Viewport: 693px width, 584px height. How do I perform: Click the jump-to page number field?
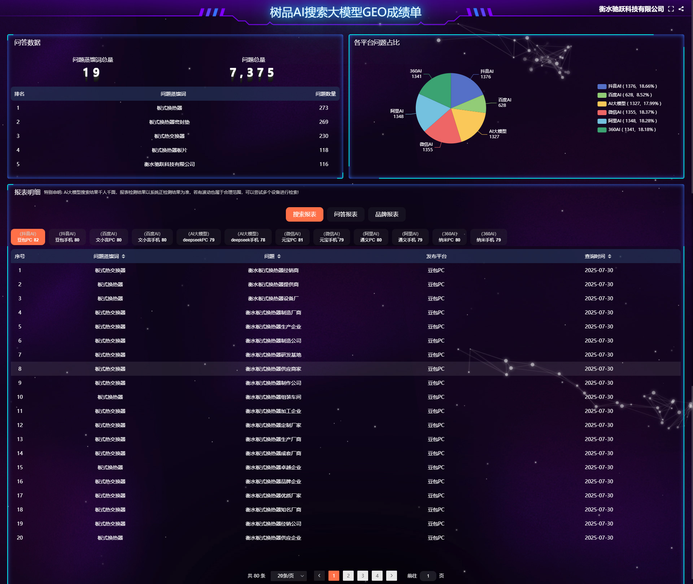[428, 576]
